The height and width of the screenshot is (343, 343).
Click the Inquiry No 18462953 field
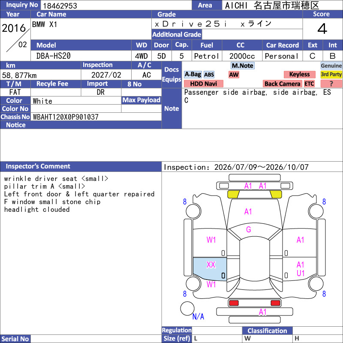[116, 5]
